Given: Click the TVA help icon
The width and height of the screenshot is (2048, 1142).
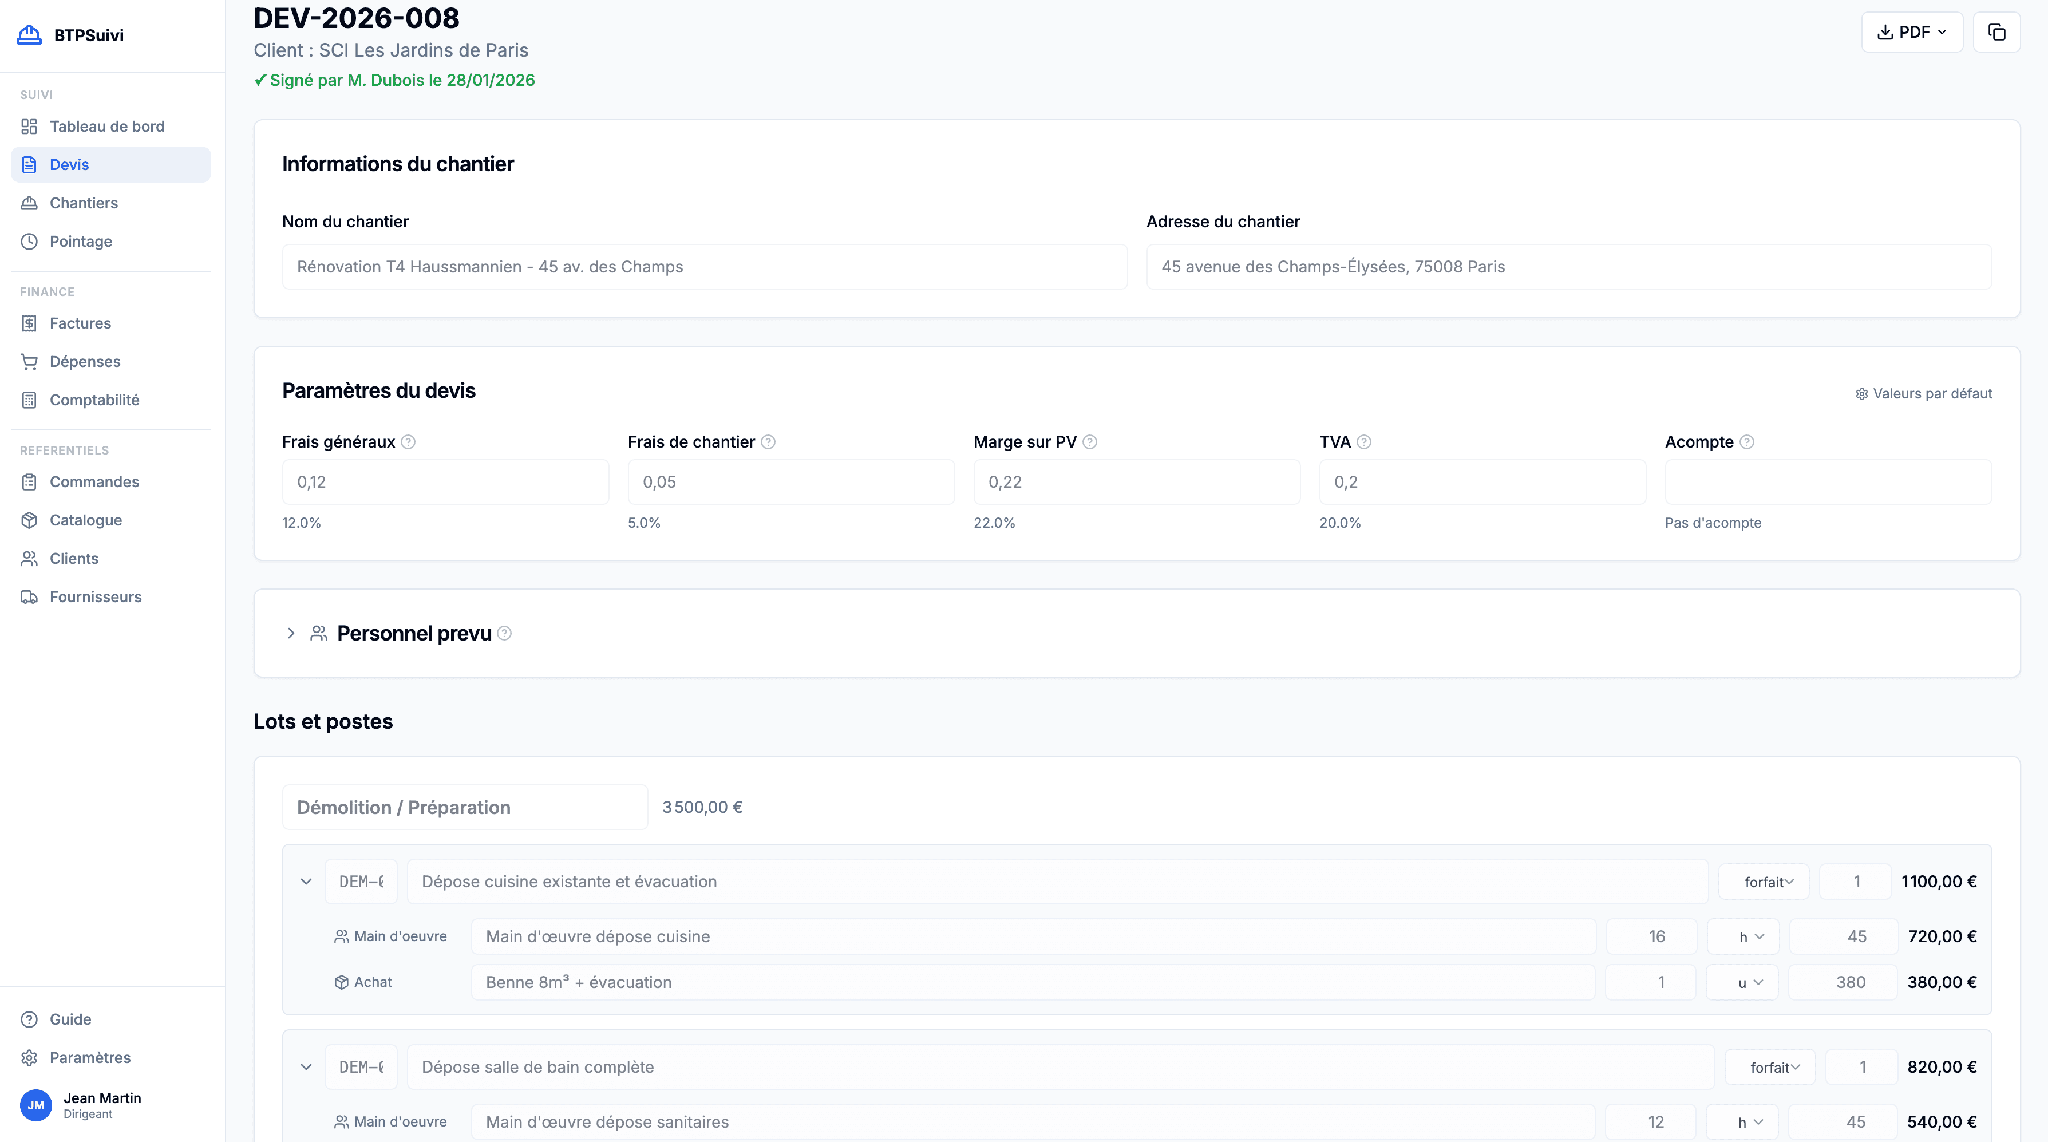Looking at the screenshot, I should [x=1363, y=442].
